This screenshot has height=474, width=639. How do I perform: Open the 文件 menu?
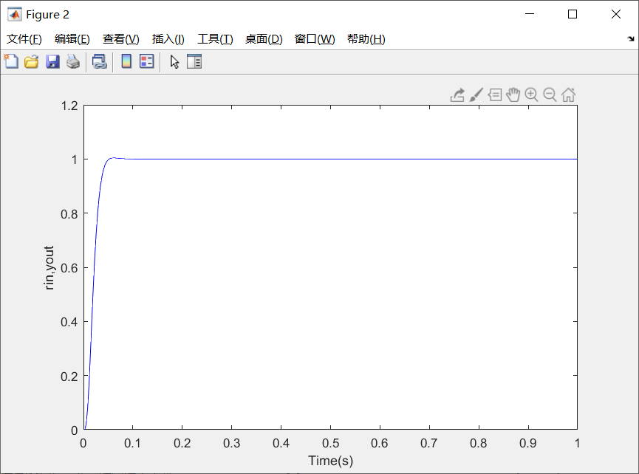point(23,39)
